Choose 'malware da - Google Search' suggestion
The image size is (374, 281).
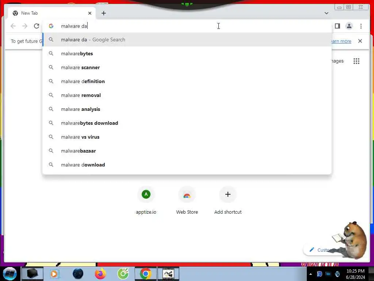click(x=187, y=40)
